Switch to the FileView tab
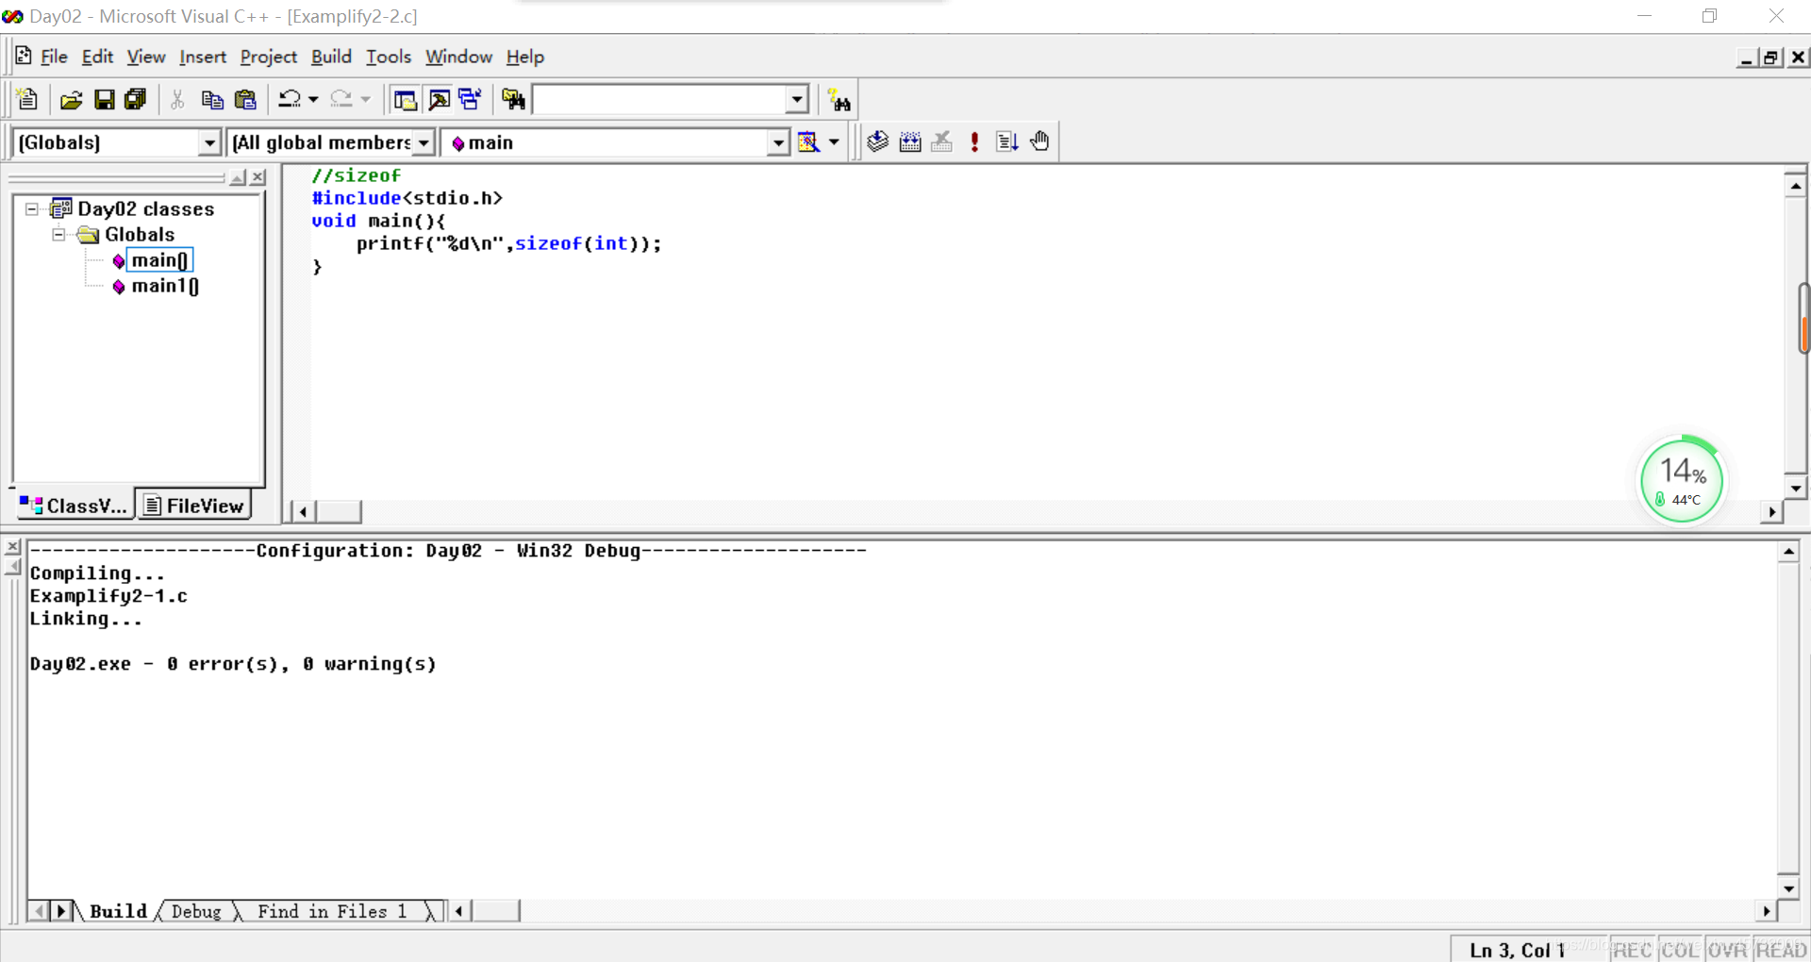Viewport: 1811px width, 962px height. coord(193,506)
